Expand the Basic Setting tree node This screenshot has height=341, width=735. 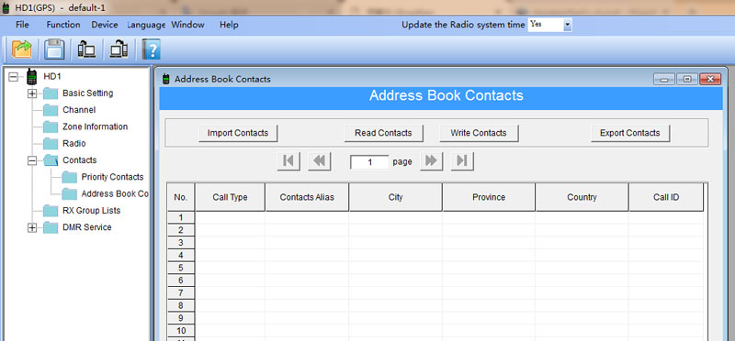[32, 93]
